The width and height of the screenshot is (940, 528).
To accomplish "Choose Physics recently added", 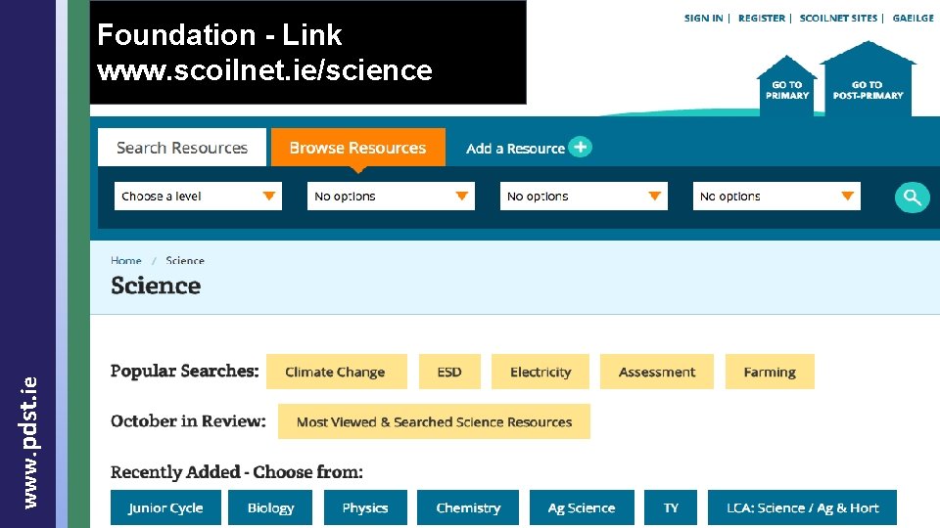I will tap(365, 507).
